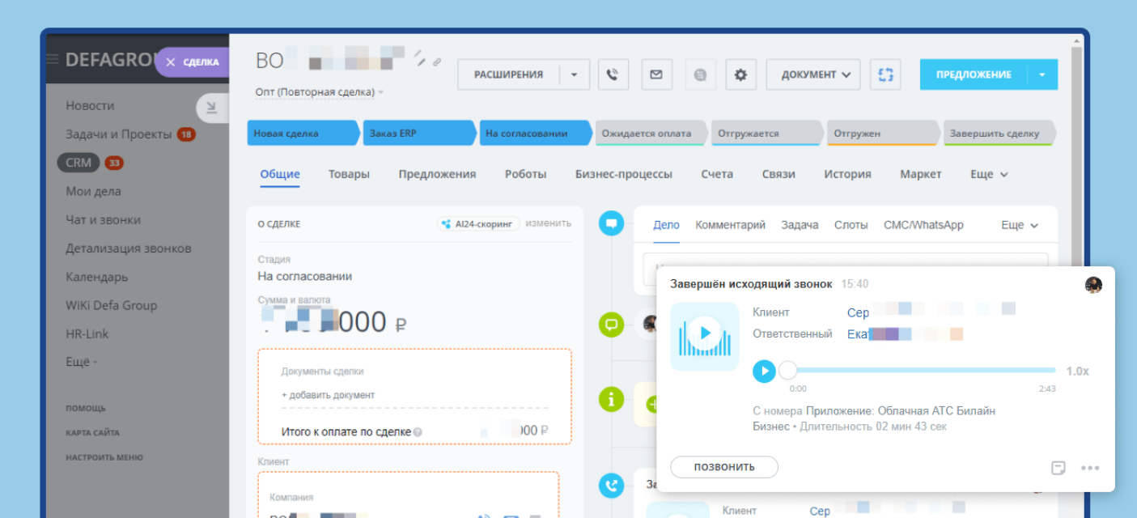Open the hamburger menu beside DEFAGROUP

53,59
